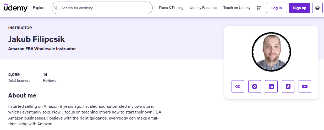Open instructor's LinkedIn profile icon
The image size is (324, 130).
point(271,86)
